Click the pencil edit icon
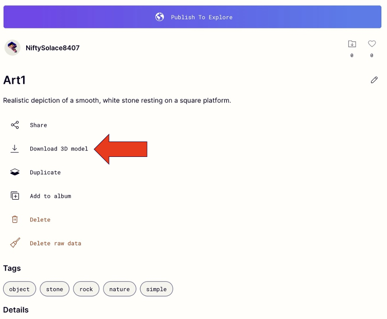 [374, 80]
